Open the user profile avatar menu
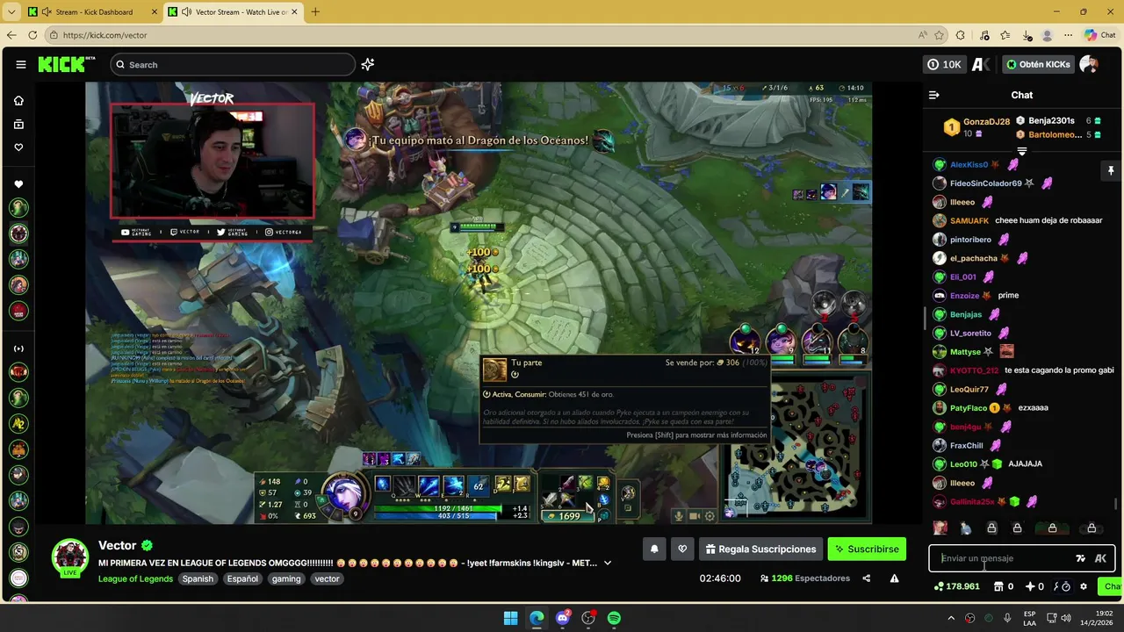Screen dimensions: 1124x632 pos(1089,64)
